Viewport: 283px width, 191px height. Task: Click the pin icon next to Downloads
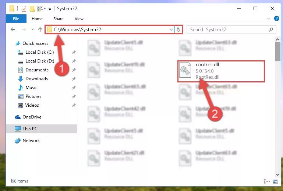coord(74,79)
